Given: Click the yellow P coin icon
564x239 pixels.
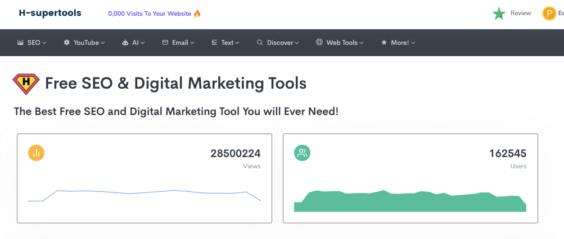Looking at the screenshot, I should pos(549,13).
